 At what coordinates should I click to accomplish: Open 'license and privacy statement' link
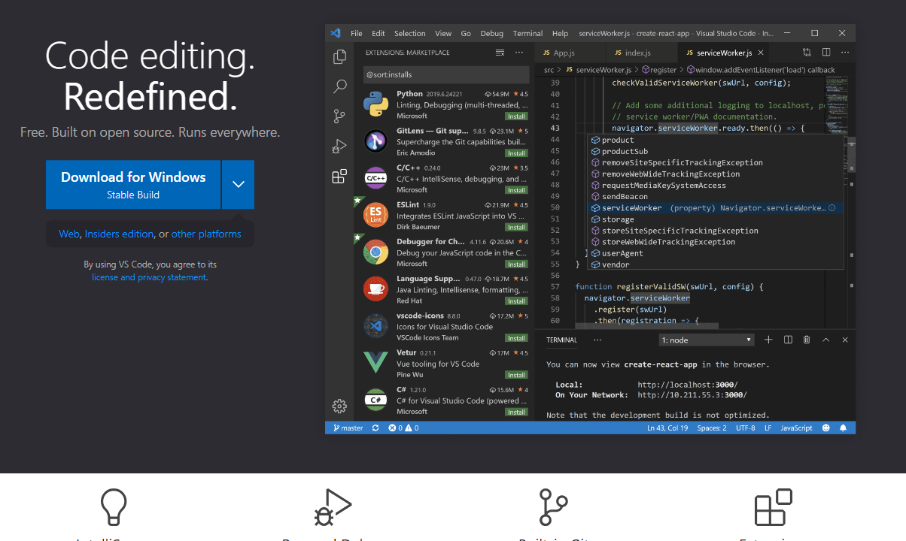[x=149, y=277]
